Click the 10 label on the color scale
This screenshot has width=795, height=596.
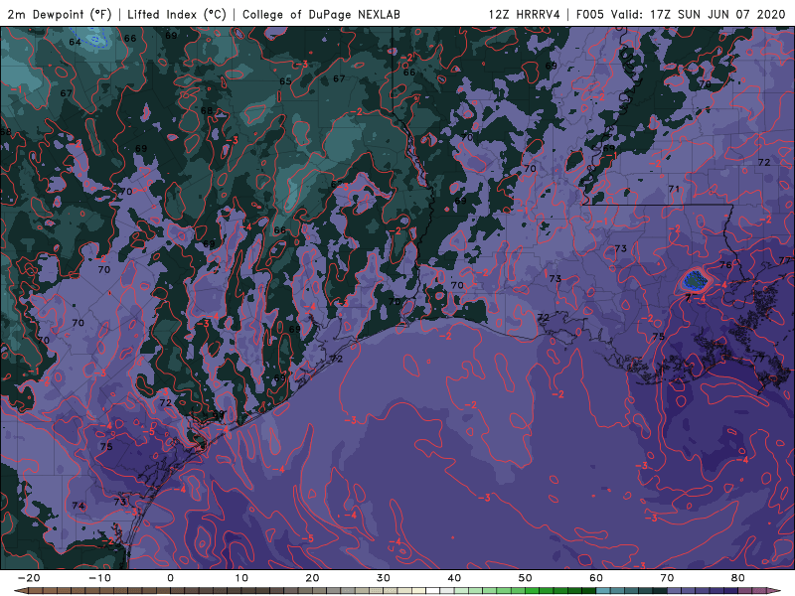coord(241,578)
